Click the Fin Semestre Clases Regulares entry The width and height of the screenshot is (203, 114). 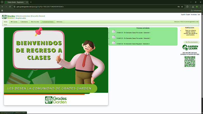pyautogui.click(x=133, y=44)
